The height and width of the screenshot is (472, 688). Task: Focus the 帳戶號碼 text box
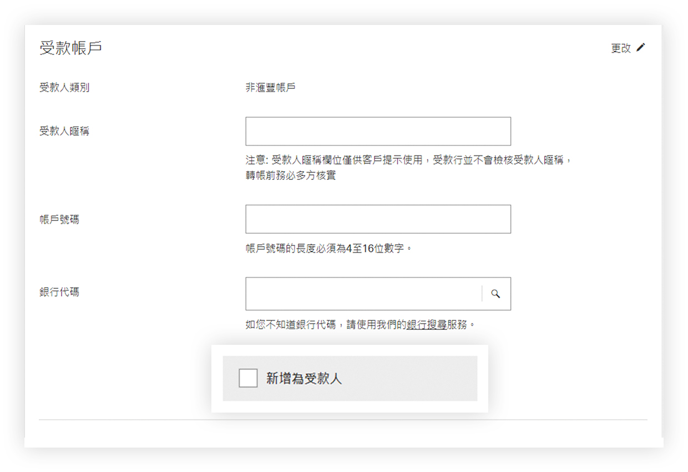[x=378, y=219]
